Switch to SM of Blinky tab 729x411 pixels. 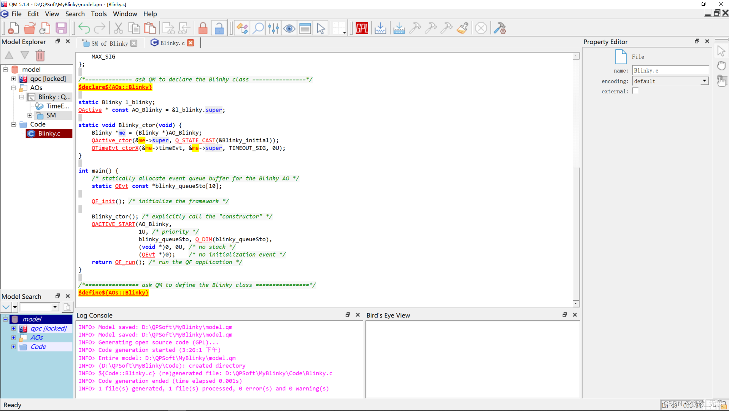click(x=110, y=43)
